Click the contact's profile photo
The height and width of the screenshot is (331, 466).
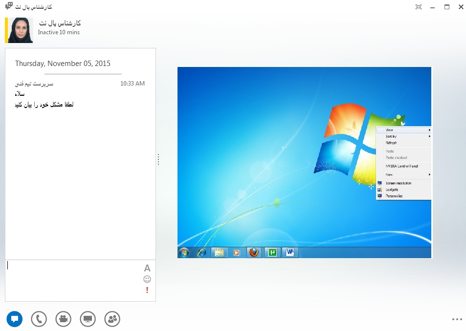(x=20, y=30)
